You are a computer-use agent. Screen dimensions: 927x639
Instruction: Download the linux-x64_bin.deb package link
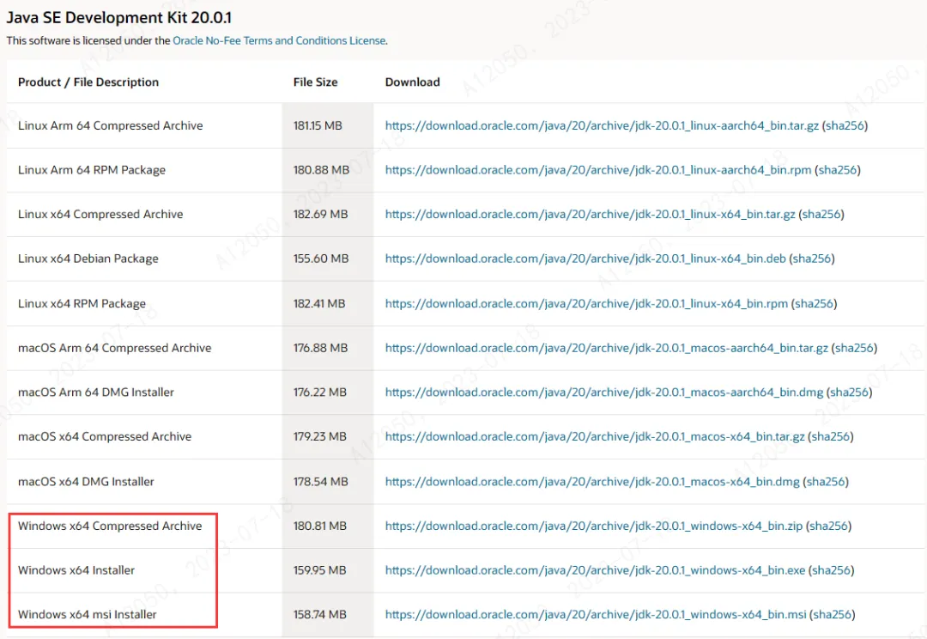tap(585, 259)
